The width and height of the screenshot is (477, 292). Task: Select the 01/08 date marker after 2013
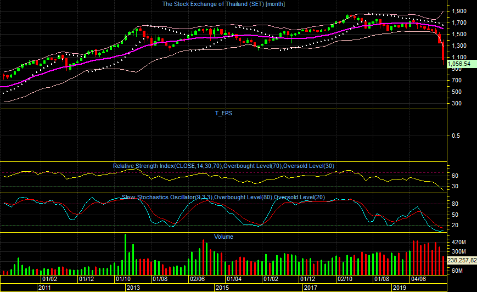coord(160,279)
